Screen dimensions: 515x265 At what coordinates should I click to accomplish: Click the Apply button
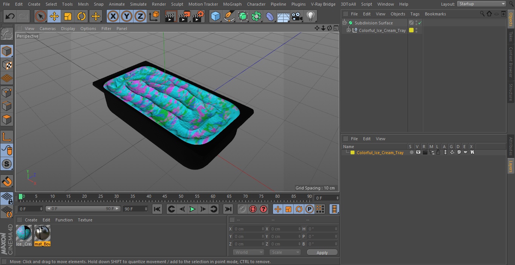coord(322,253)
